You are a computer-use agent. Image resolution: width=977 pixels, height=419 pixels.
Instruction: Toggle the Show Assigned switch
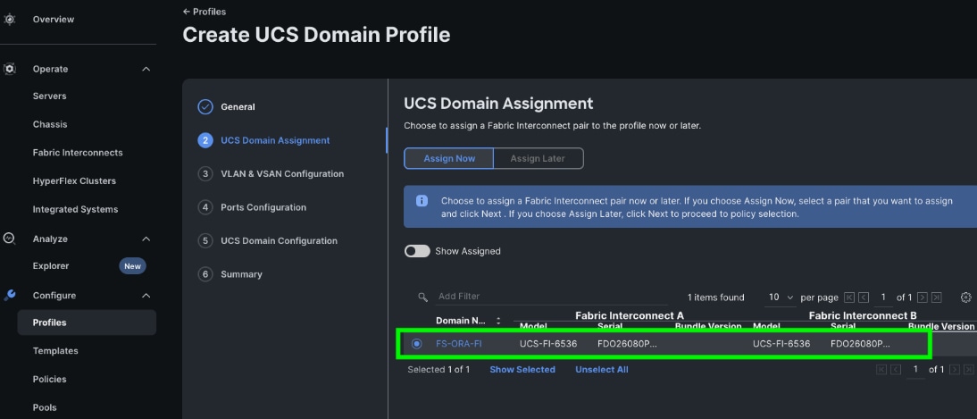click(417, 251)
